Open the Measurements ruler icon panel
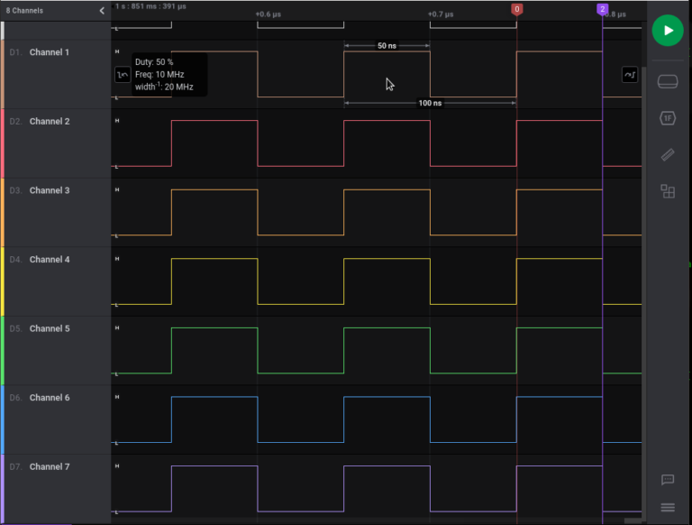Image resolution: width=692 pixels, height=525 pixels. point(668,154)
